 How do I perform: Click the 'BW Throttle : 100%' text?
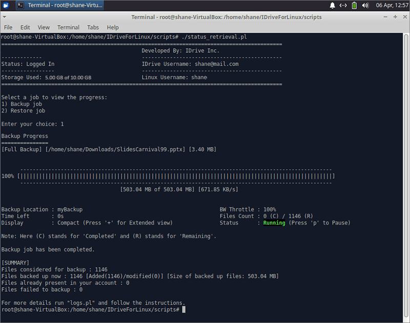pos(248,209)
